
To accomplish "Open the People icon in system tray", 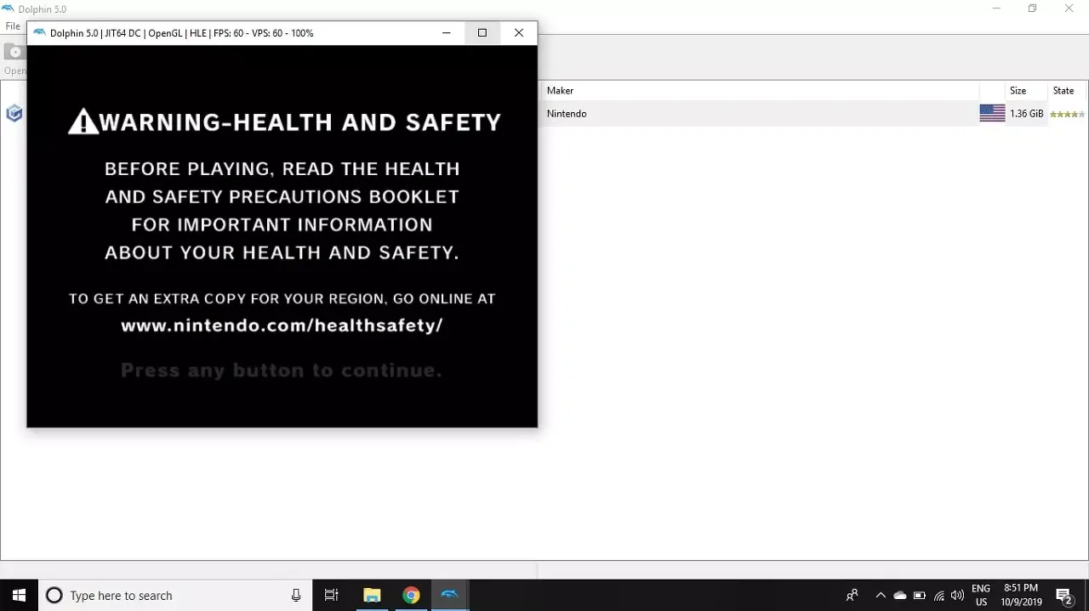I will [852, 595].
